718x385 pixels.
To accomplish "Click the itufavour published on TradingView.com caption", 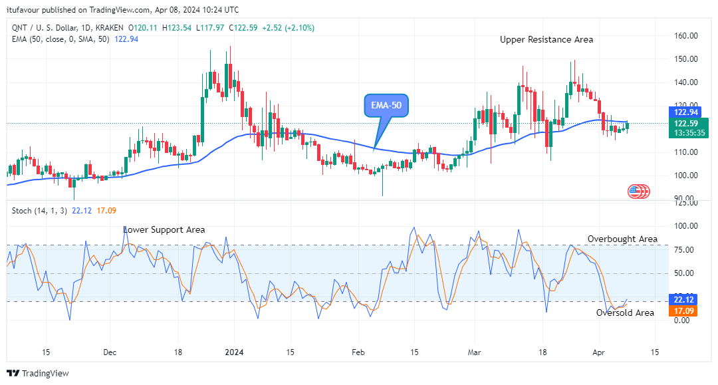I will pos(78,9).
